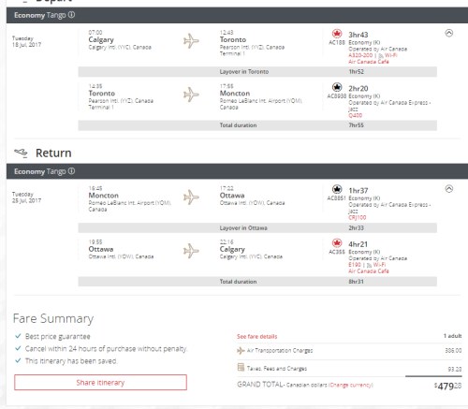The width and height of the screenshot is (468, 409).
Task: Click the Taxes, Fees and Charges calculator icon
Action: click(241, 367)
